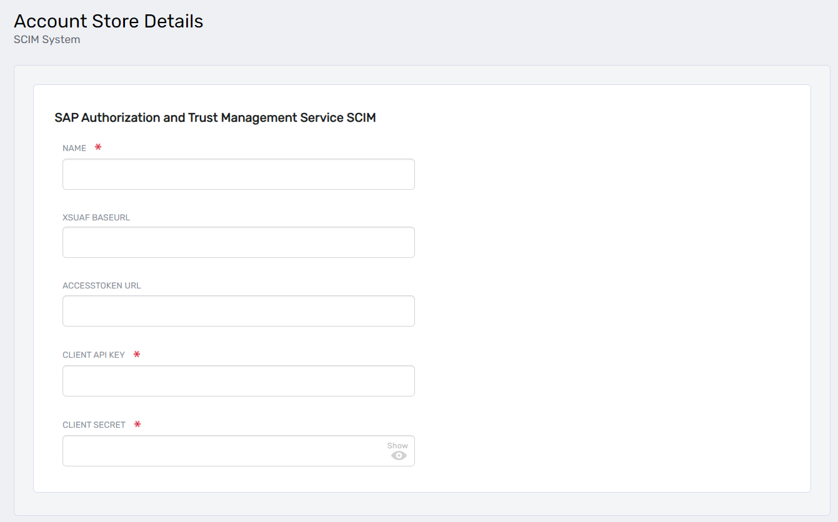Focus the Name input field
Viewport: 838px width, 522px height.
238,174
